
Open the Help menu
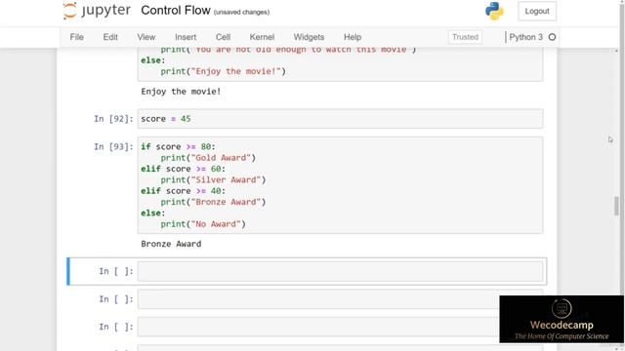(x=353, y=37)
